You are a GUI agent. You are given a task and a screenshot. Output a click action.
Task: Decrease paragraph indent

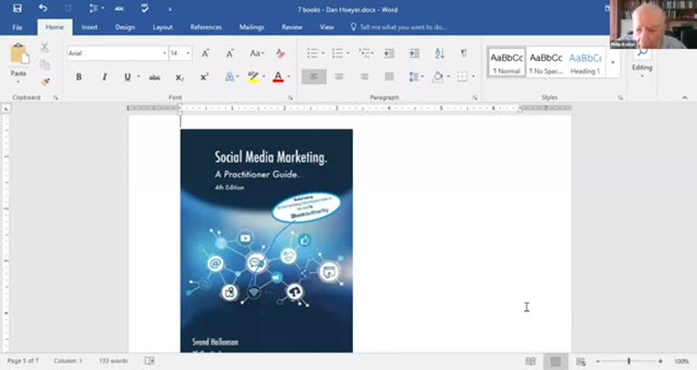pyautogui.click(x=389, y=54)
